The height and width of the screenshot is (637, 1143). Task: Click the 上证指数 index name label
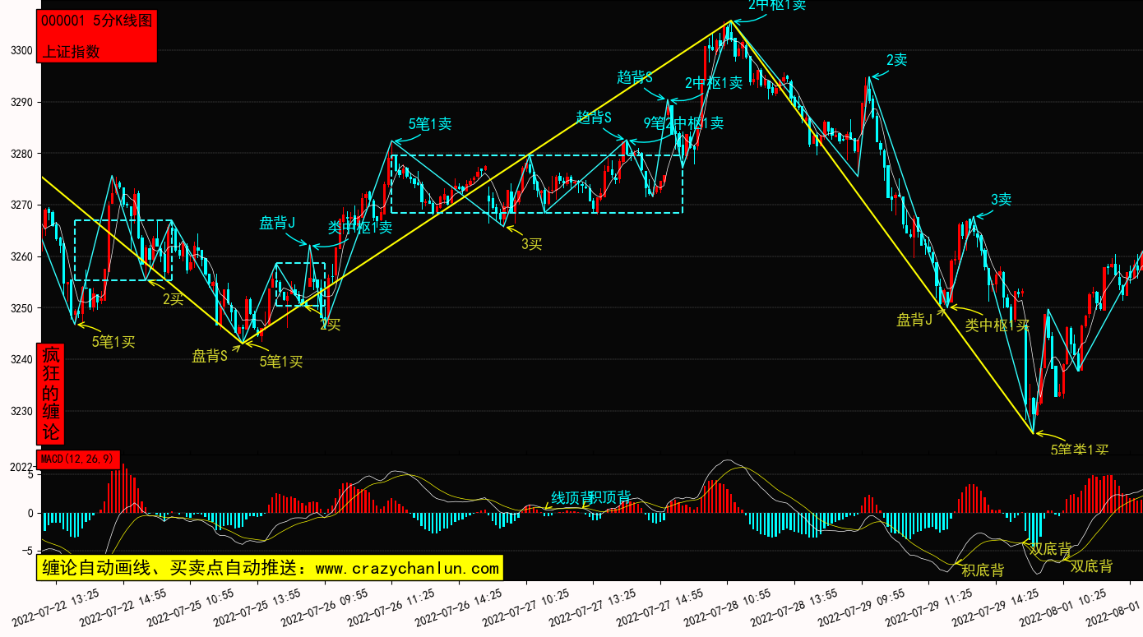(x=71, y=51)
